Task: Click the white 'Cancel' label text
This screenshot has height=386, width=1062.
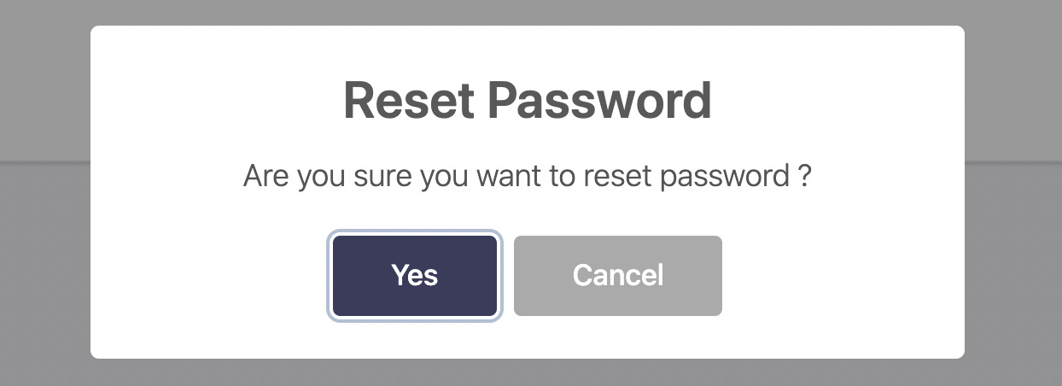Action: (x=618, y=275)
